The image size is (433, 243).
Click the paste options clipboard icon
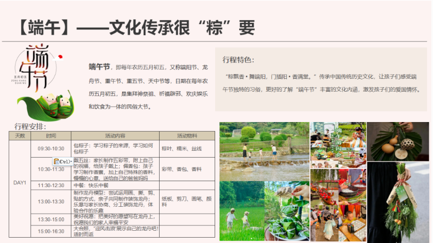coord(57,161)
